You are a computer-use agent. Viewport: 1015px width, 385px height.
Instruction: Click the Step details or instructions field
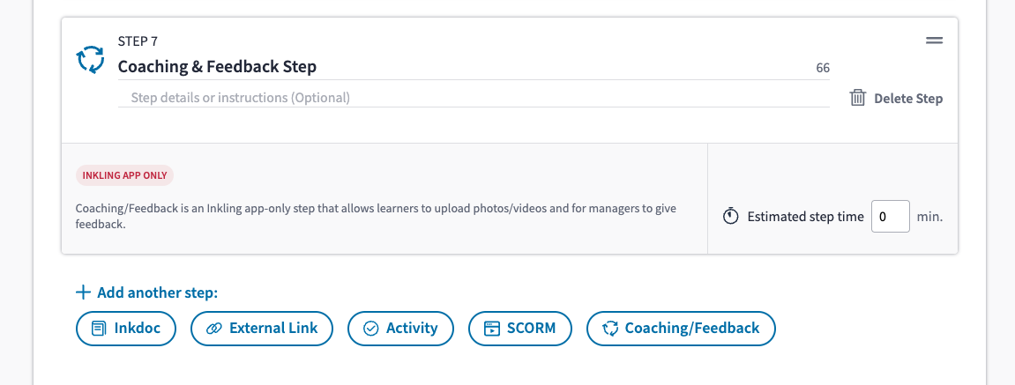tap(474, 98)
